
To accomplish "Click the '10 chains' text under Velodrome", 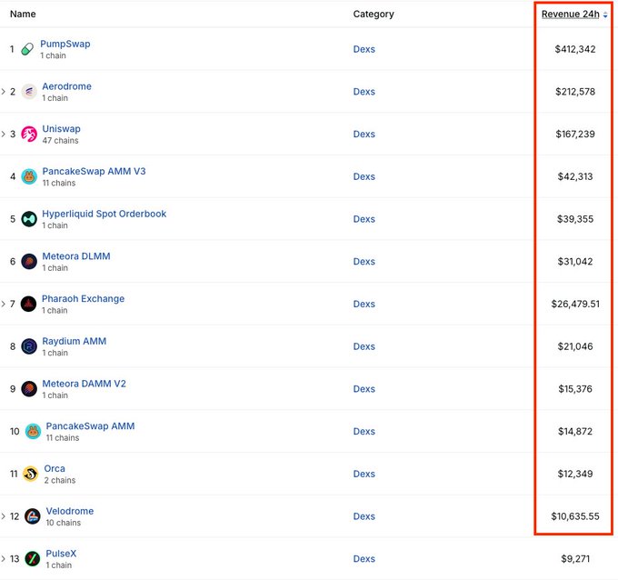I will [64, 523].
